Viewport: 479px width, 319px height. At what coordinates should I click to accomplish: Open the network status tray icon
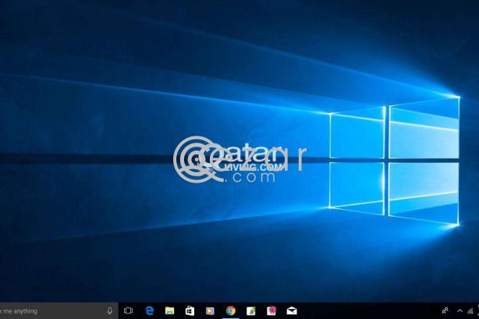point(471,310)
